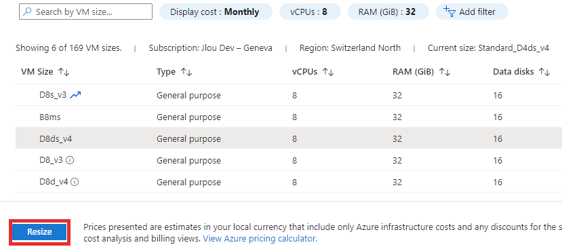
Task: Click the info icon next to D8d_v4
Action: tap(75, 182)
